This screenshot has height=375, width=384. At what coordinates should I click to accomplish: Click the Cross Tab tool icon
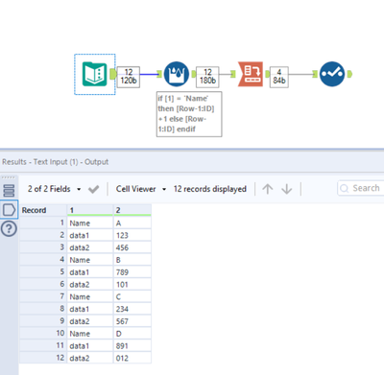[x=251, y=74]
